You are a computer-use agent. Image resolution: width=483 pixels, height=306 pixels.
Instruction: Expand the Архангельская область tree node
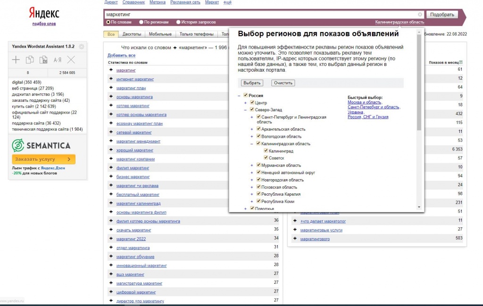tap(252, 129)
